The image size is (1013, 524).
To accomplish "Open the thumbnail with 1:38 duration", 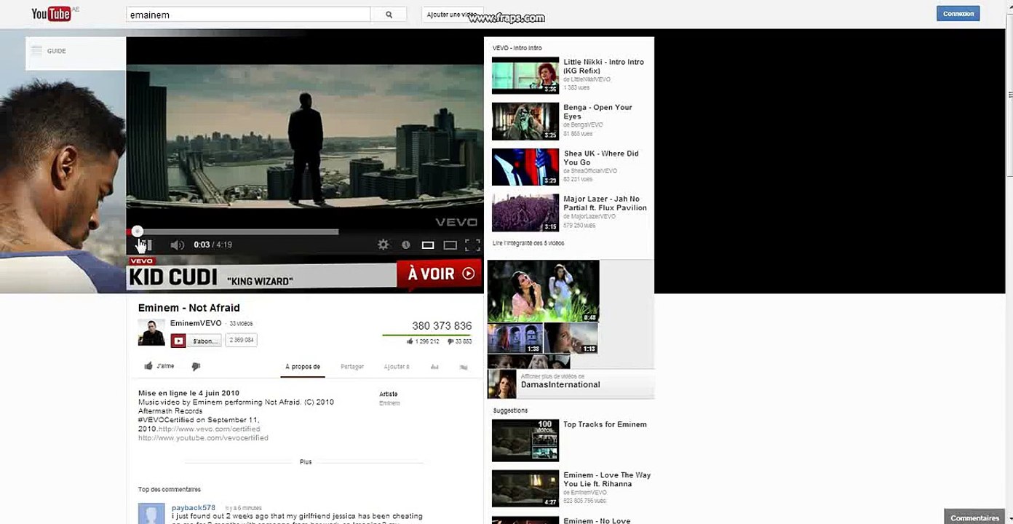I will point(515,339).
